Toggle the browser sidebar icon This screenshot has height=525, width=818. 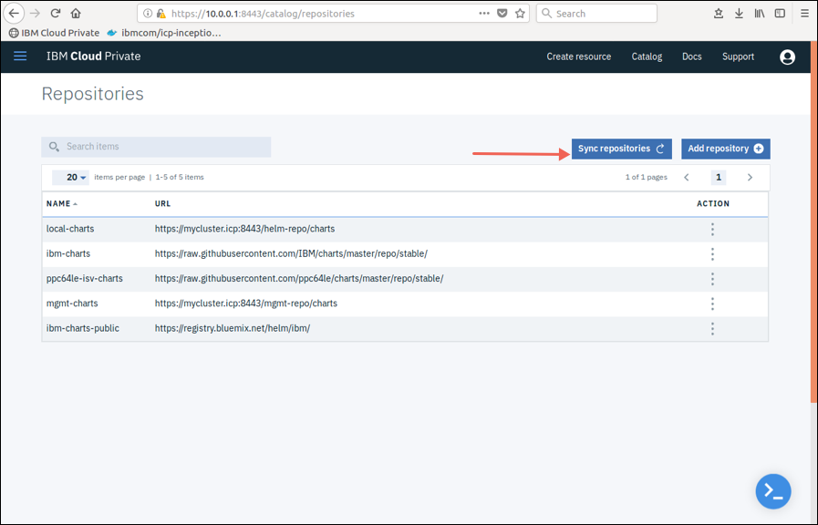point(780,14)
